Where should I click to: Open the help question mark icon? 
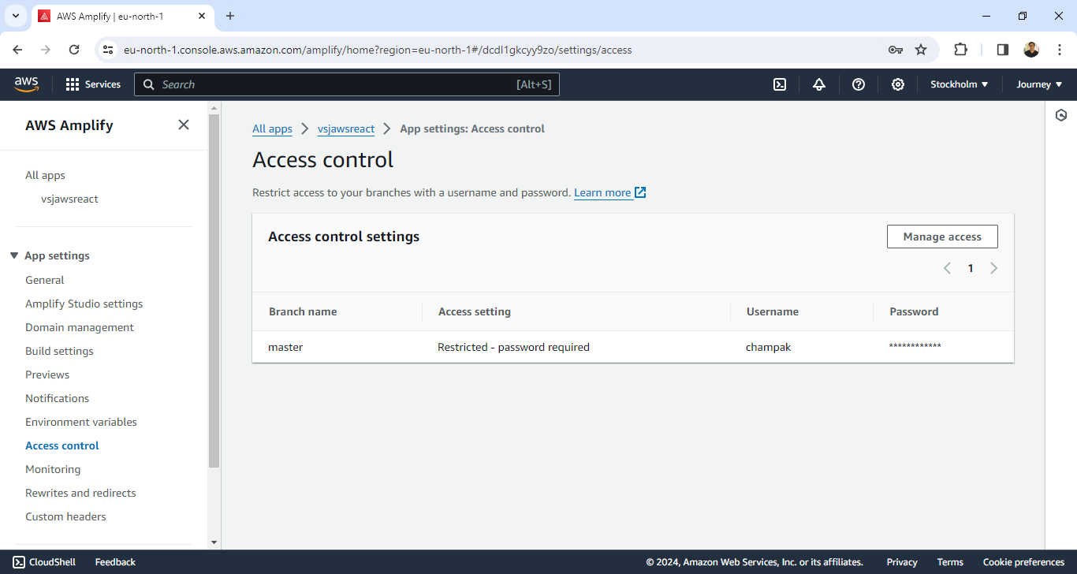[x=859, y=84]
